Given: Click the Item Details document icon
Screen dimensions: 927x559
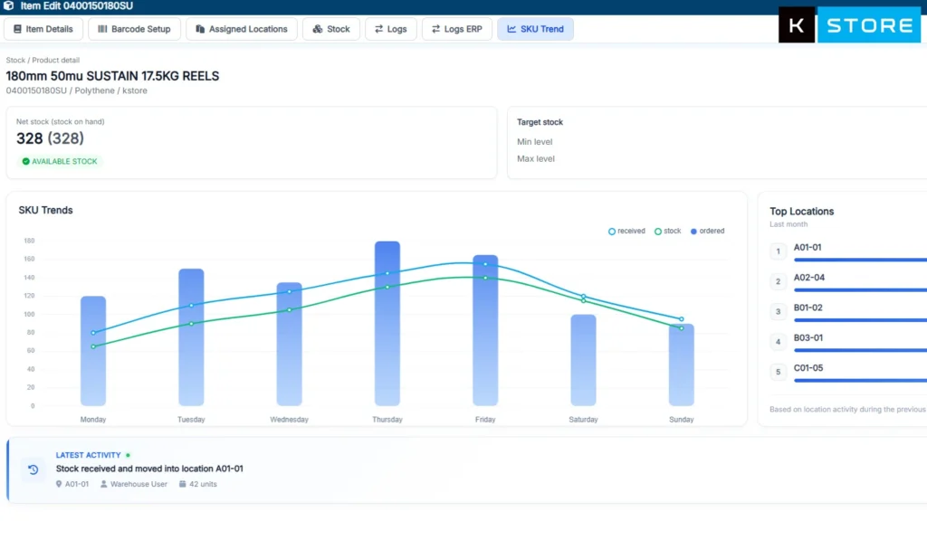Looking at the screenshot, I should (18, 29).
